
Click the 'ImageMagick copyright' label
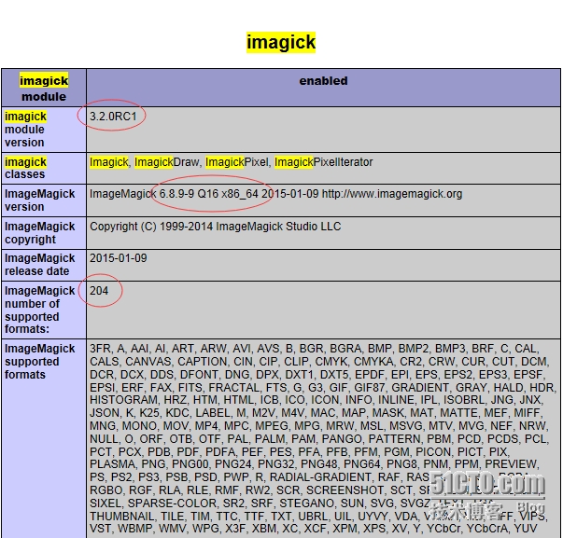39,233
